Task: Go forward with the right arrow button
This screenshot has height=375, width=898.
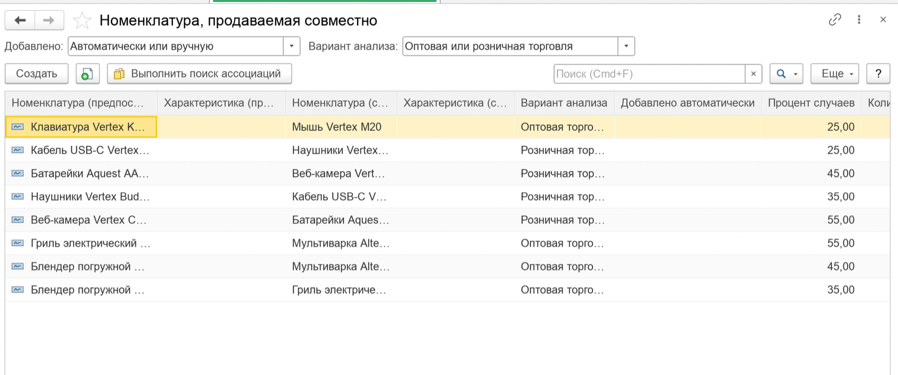Action: (x=49, y=21)
